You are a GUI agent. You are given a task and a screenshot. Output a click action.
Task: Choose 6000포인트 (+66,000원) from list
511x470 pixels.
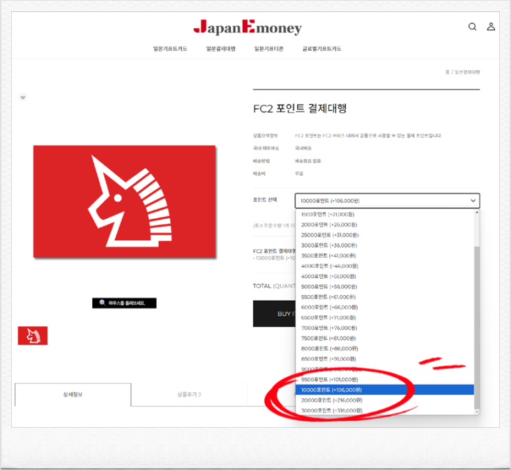384,307
